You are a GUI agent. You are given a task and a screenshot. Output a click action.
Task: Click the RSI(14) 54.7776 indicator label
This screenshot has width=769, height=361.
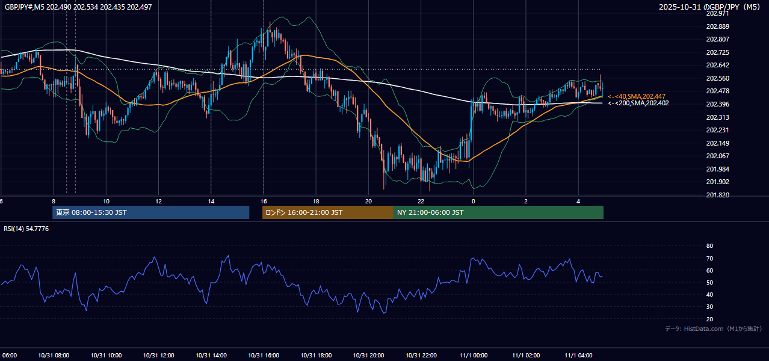26,229
